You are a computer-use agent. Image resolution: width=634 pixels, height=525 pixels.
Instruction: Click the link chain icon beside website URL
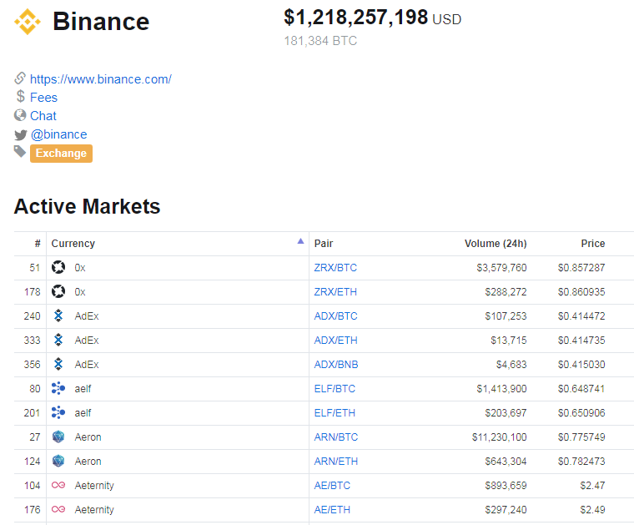20,78
